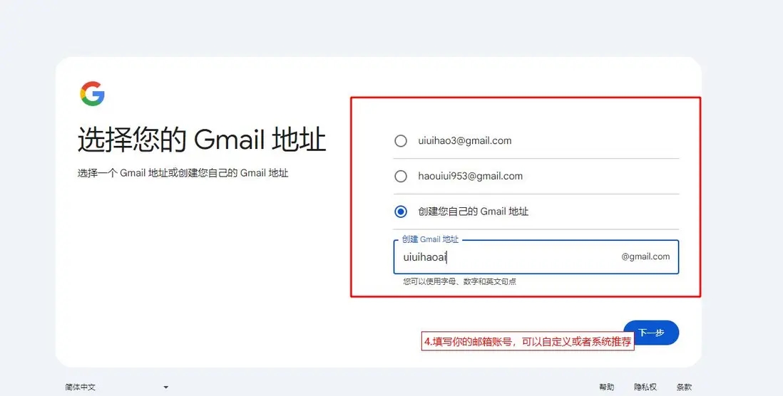Click the 选择您的 Gmail 地址 heading
783x396 pixels.
tap(202, 139)
